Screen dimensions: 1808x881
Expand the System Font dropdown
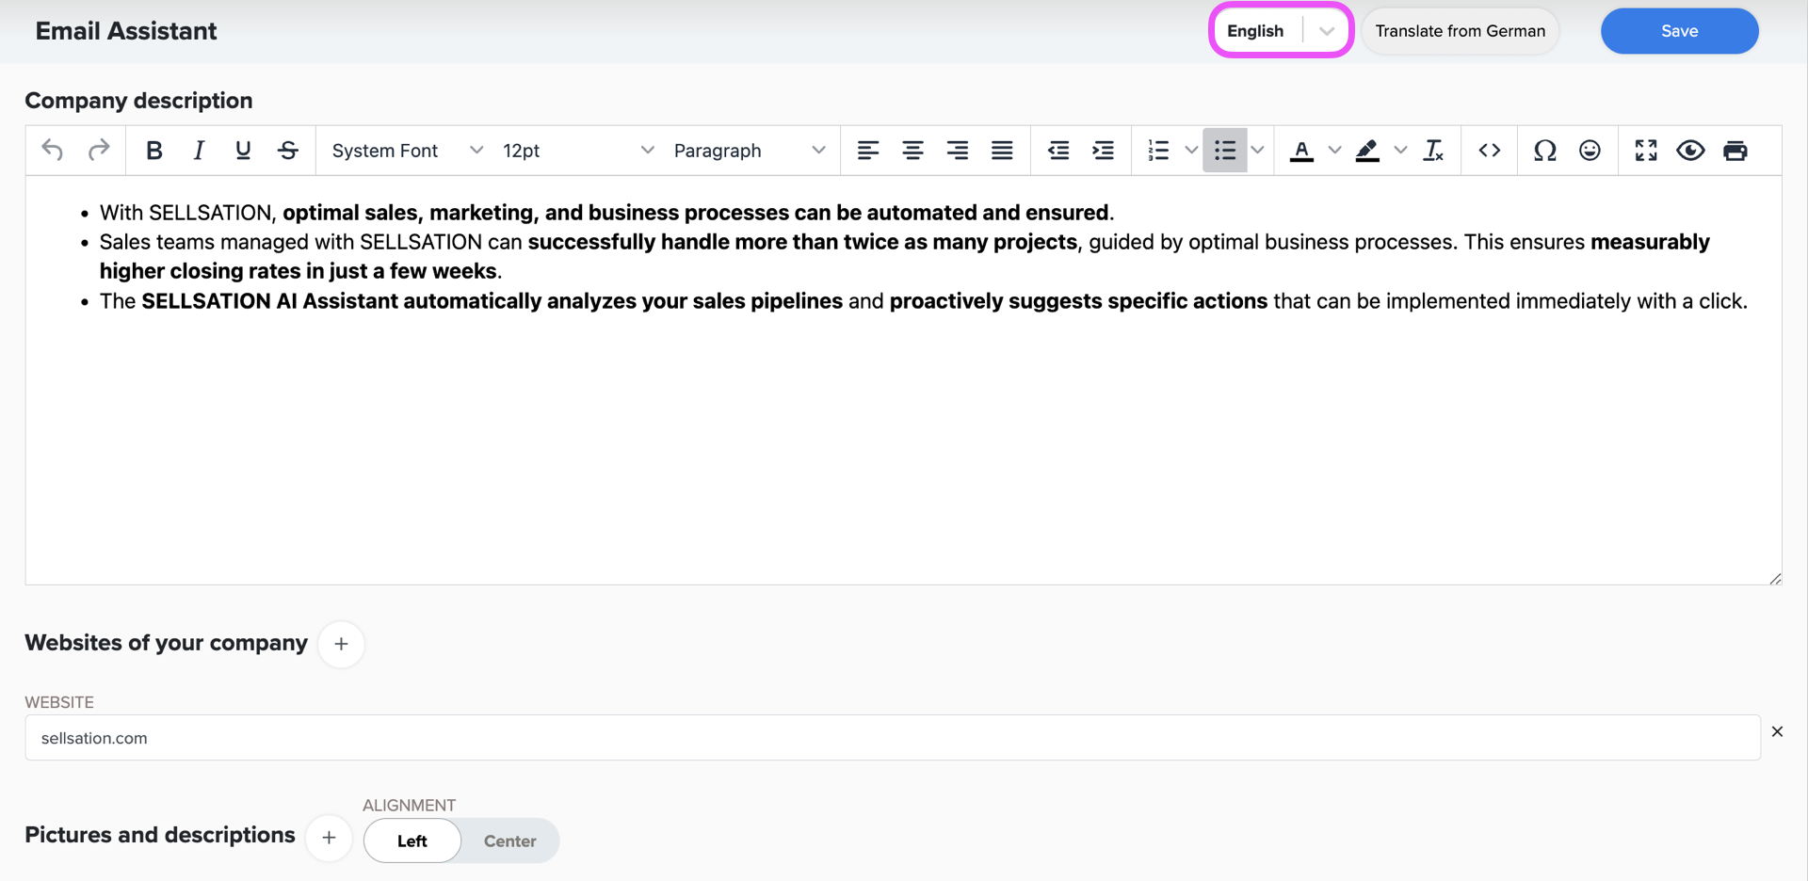click(x=407, y=151)
